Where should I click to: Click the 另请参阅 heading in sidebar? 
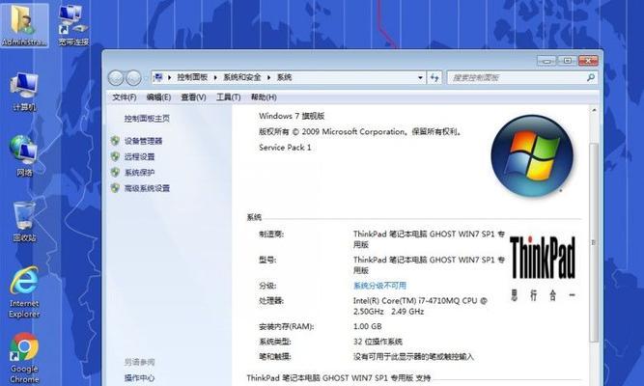[x=140, y=362]
